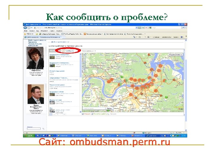The image size is (215, 161).
Task: Click the Internet Explorer Back arrow button
Action: pyautogui.click(x=25, y=28)
